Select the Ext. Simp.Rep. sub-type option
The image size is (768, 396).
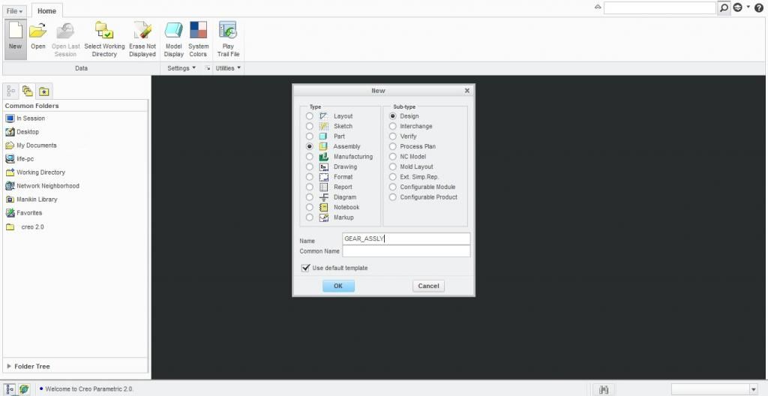coord(392,177)
